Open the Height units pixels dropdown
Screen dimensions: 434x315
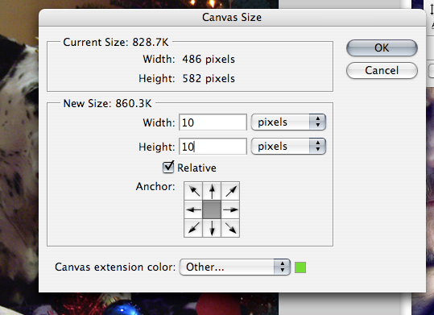click(288, 147)
